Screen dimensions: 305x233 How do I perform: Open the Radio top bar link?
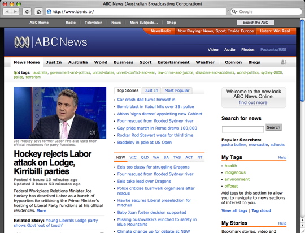(x=71, y=23)
